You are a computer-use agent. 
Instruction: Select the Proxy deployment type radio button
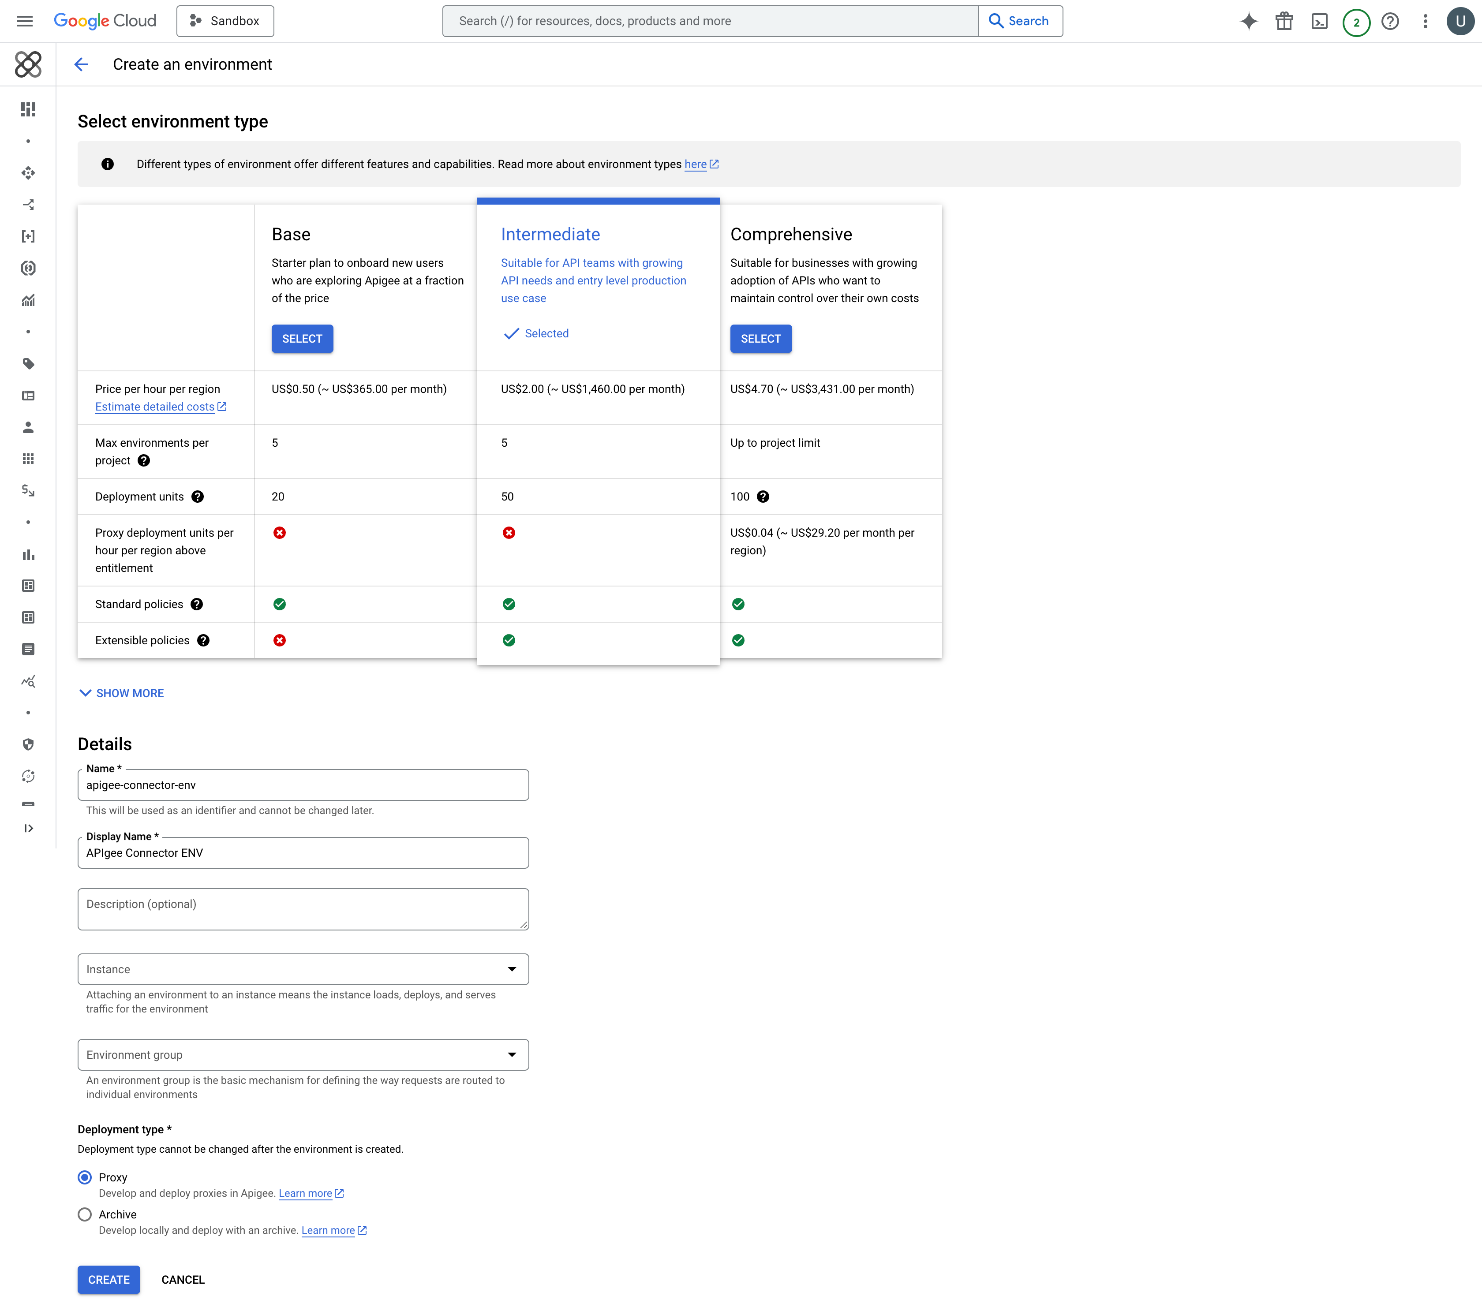coord(85,1177)
